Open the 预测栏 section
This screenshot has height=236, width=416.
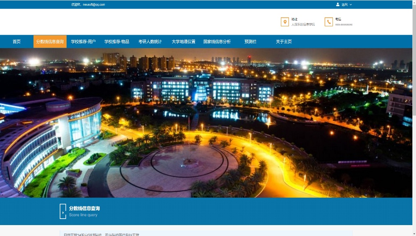click(250, 42)
